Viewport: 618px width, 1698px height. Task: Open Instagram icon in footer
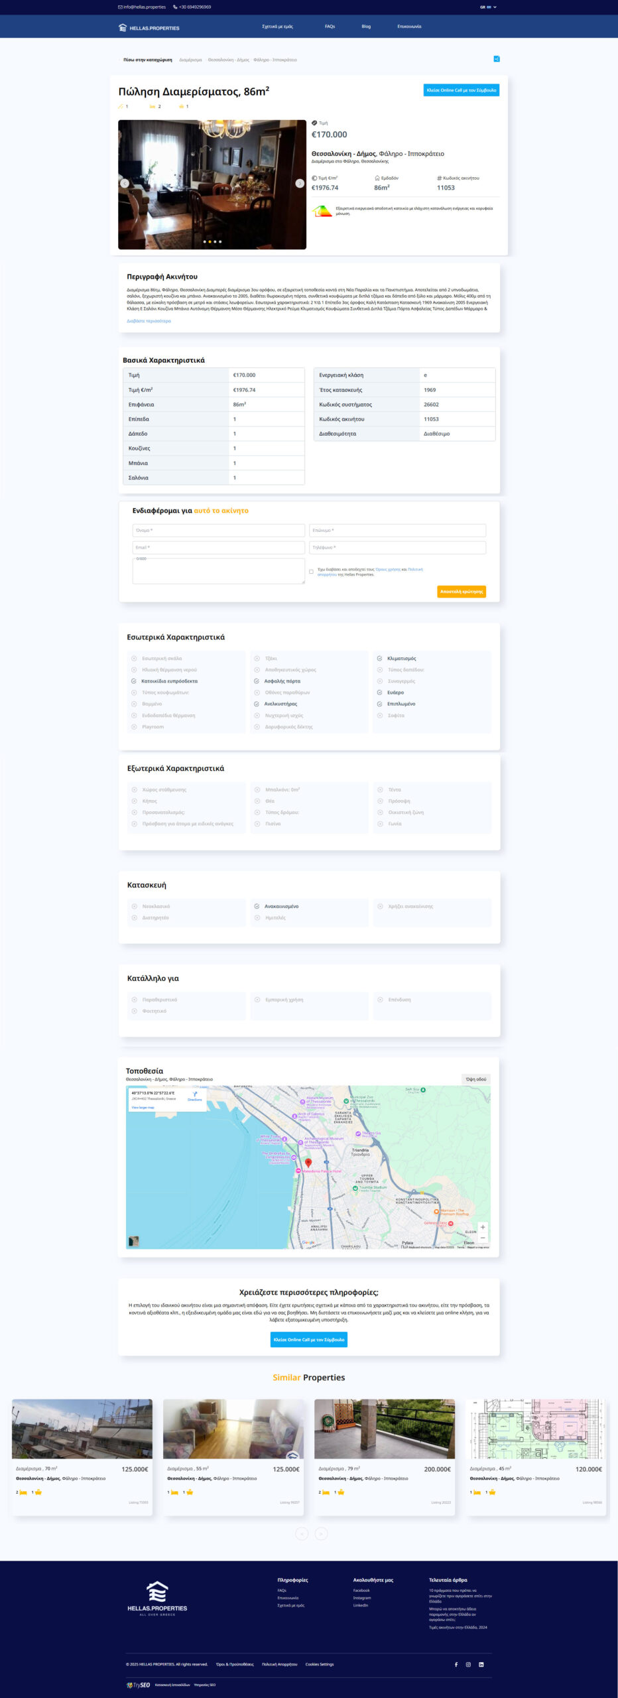[x=468, y=1664]
